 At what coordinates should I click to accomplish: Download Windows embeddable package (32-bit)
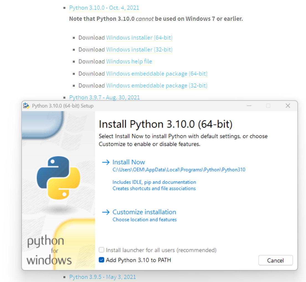tap(157, 86)
